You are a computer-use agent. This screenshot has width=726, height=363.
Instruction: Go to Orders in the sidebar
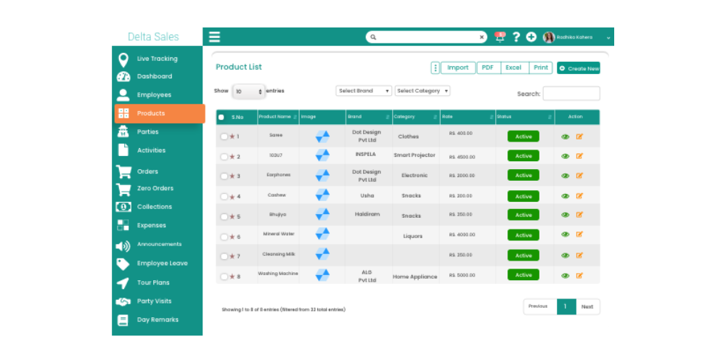tap(147, 171)
